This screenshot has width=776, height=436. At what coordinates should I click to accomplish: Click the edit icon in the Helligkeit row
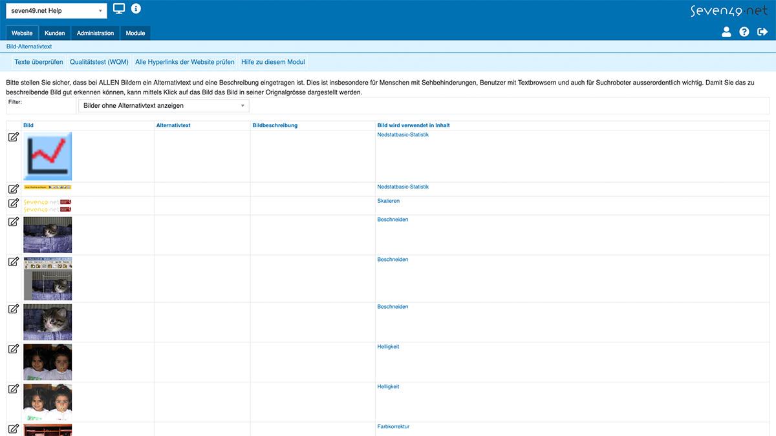pos(13,349)
